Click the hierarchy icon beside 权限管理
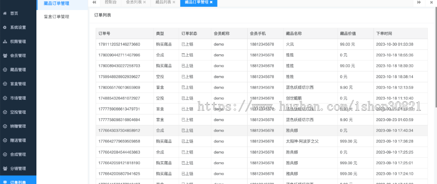The width and height of the screenshot is (437, 184). click(5, 42)
